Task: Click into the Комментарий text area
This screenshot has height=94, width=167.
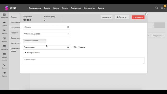Action: 83,61
